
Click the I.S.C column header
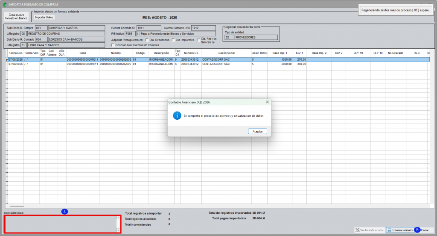417,53
